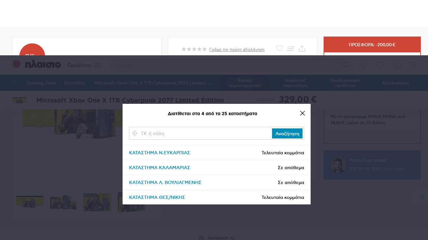Click the ΠΡΟΣΦΟΡΑ: -200,00 € banner
428x240 pixels.
pos(372,45)
